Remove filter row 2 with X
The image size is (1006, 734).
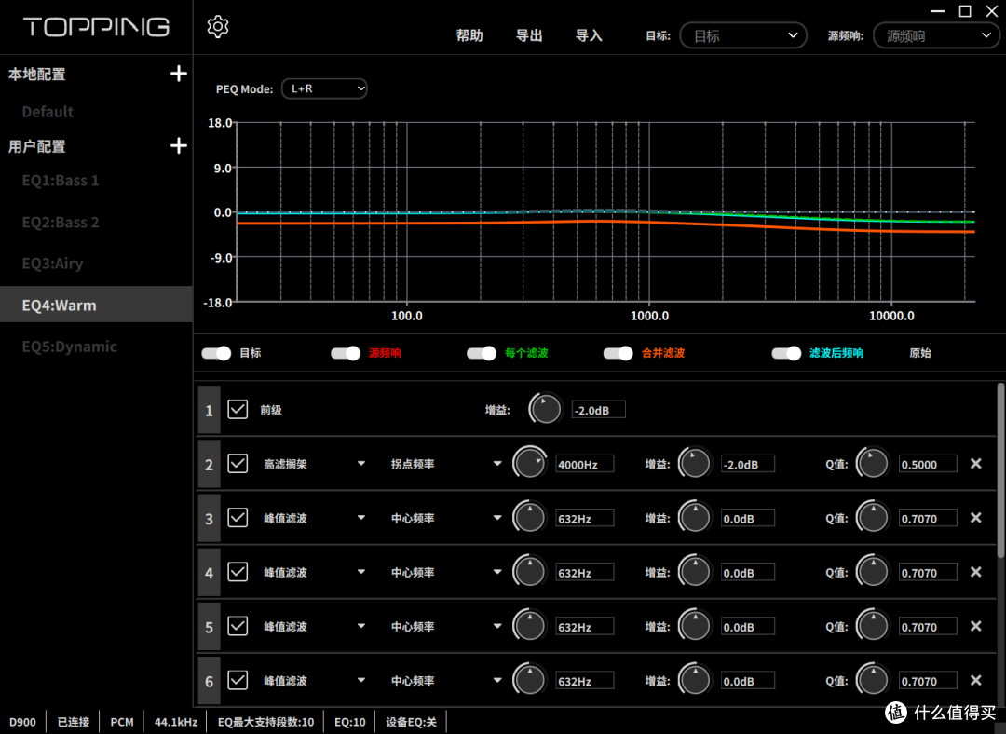point(976,463)
